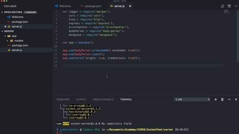Image resolution: width=239 pixels, height=134 pixels.
Task: Collapse the Open Editors section
Action: (x=2, y=12)
